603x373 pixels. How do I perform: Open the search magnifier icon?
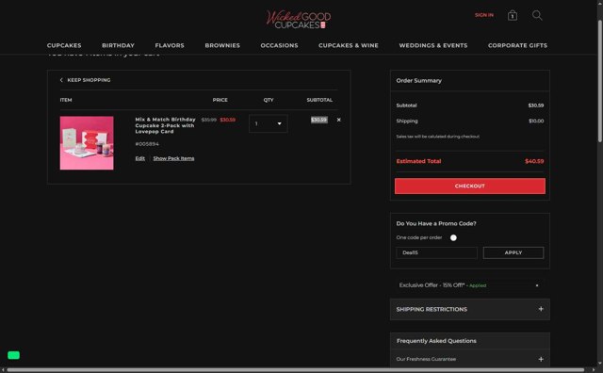(x=537, y=15)
